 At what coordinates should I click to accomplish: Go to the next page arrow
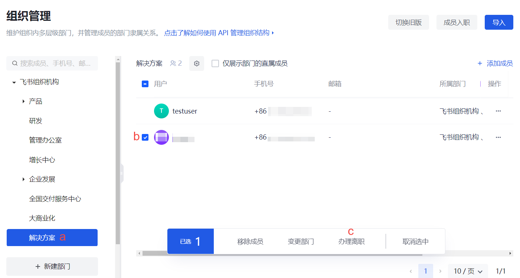click(x=440, y=271)
